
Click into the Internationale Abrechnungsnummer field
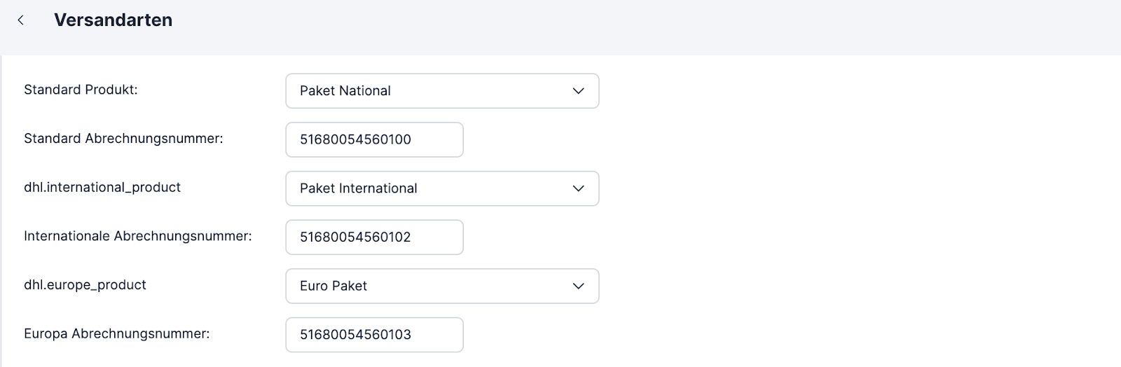[374, 237]
